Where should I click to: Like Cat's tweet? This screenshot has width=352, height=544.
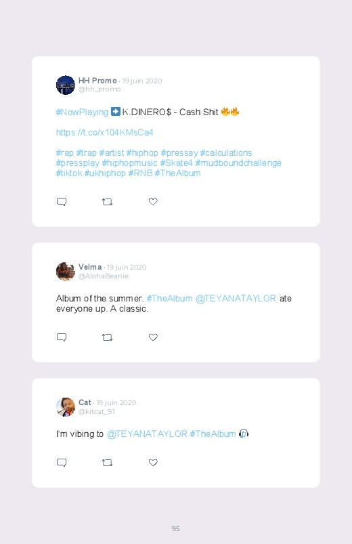click(x=153, y=462)
